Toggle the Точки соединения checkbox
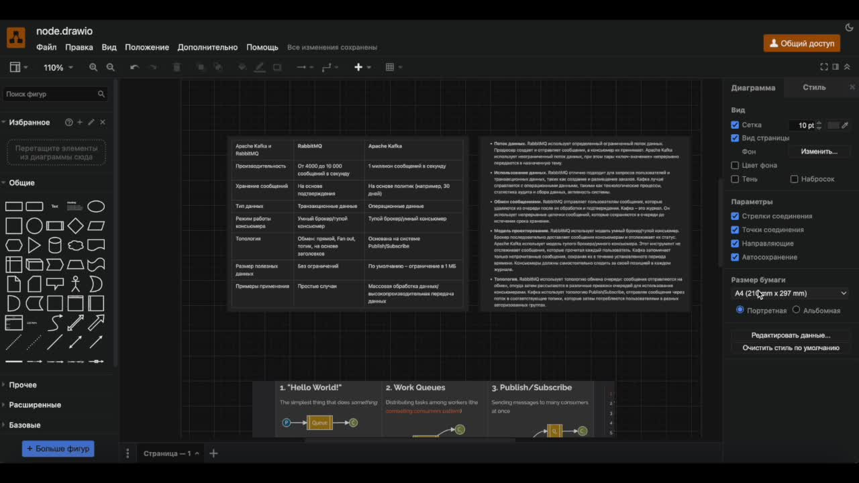 [735, 230]
